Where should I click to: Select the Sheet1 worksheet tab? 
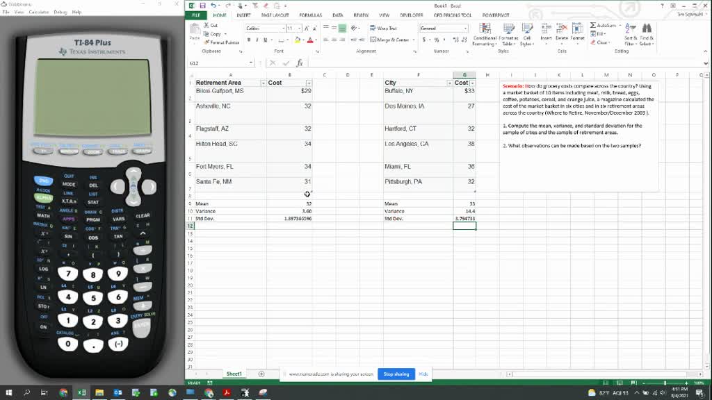click(x=234, y=374)
